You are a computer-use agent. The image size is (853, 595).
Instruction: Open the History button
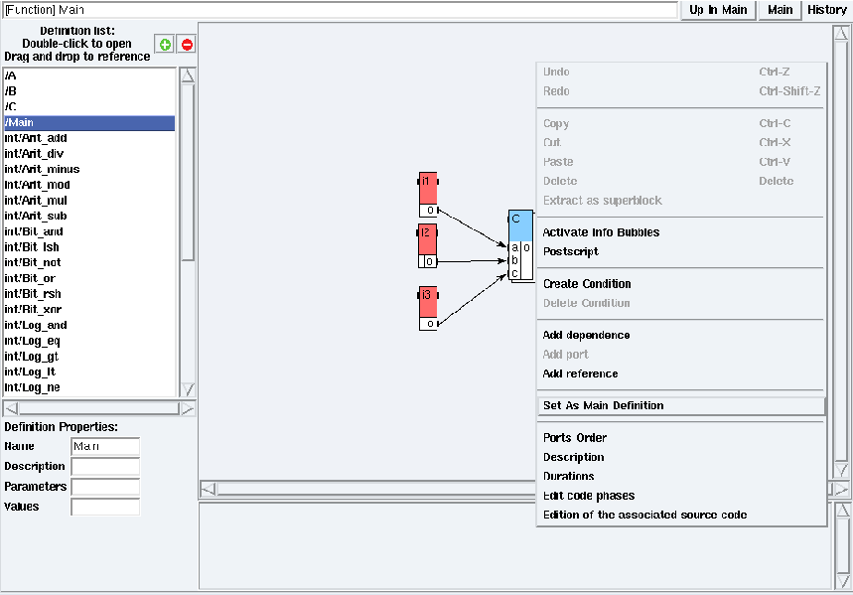(827, 10)
